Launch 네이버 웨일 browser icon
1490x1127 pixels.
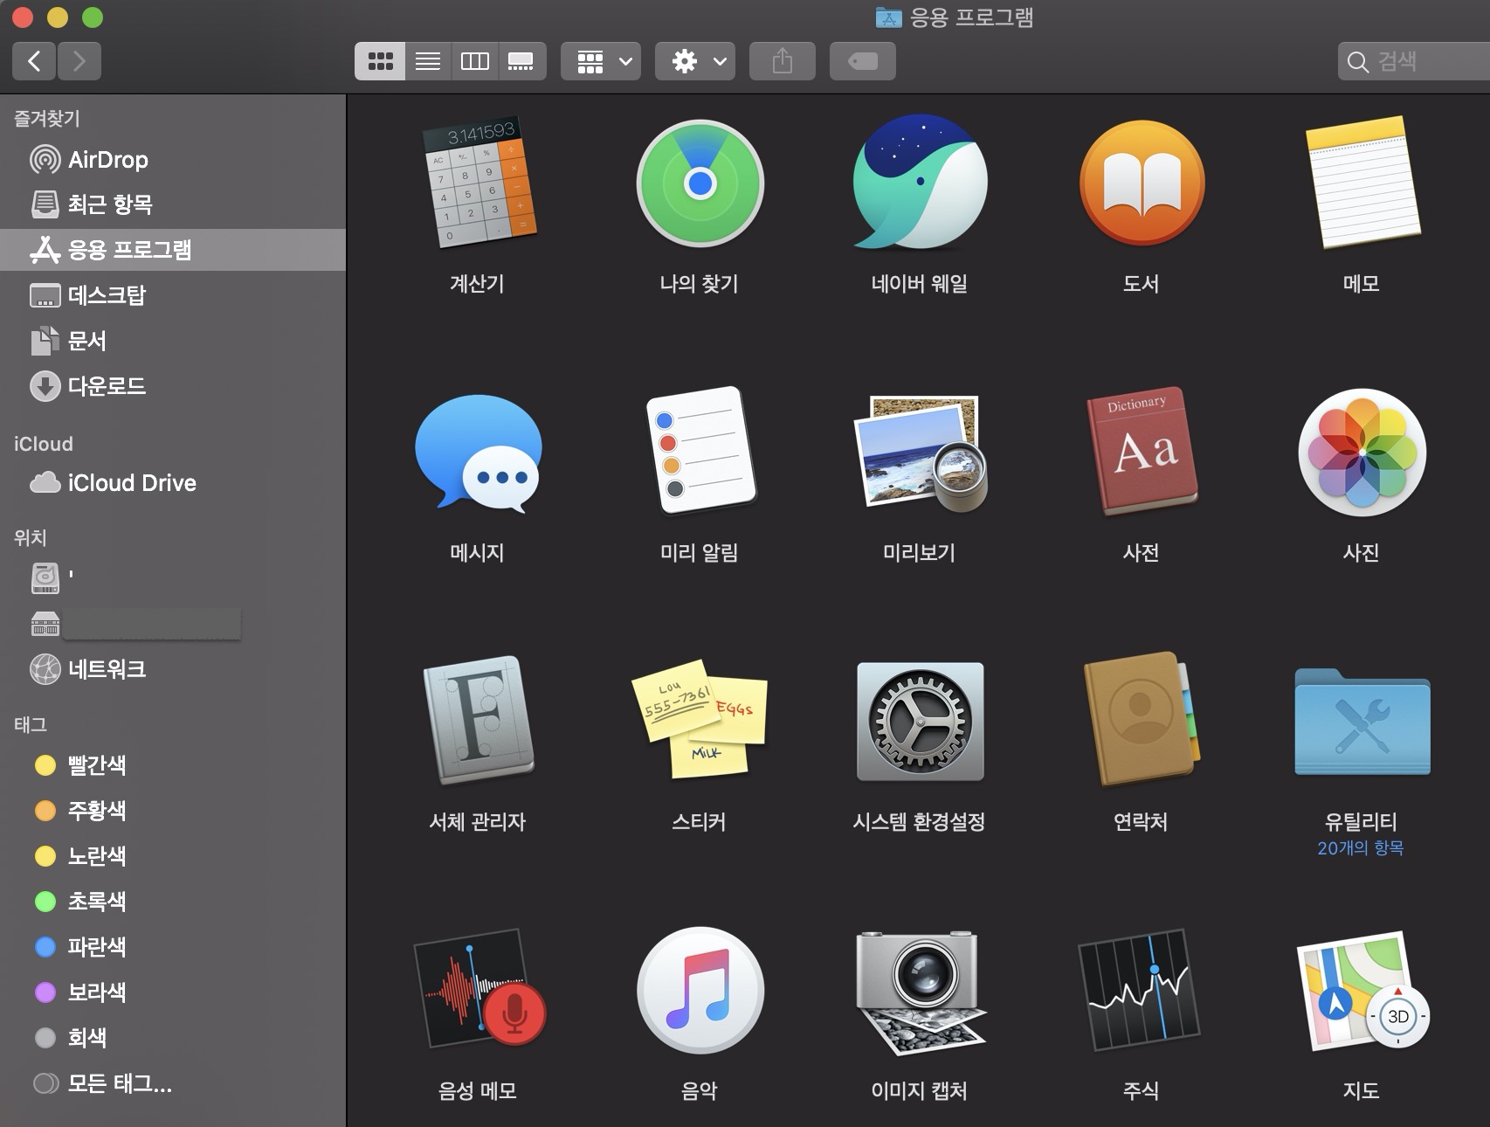[x=920, y=183]
